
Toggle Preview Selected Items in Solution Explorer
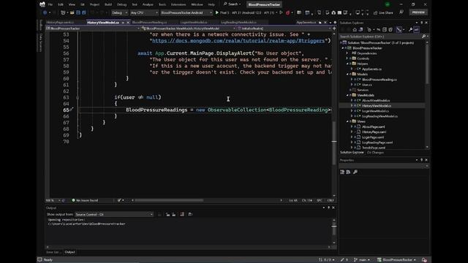click(x=416, y=29)
